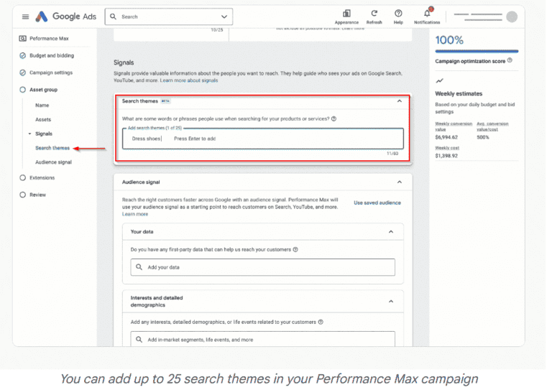Open the Help icon
Viewport: 552px width, 390px height.
(x=398, y=14)
